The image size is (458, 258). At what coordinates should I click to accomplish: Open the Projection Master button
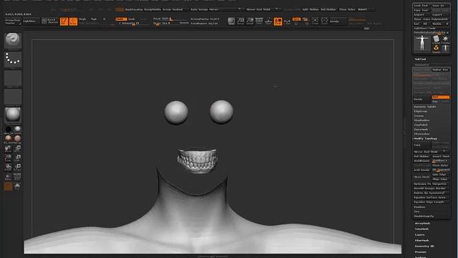[x=13, y=21]
